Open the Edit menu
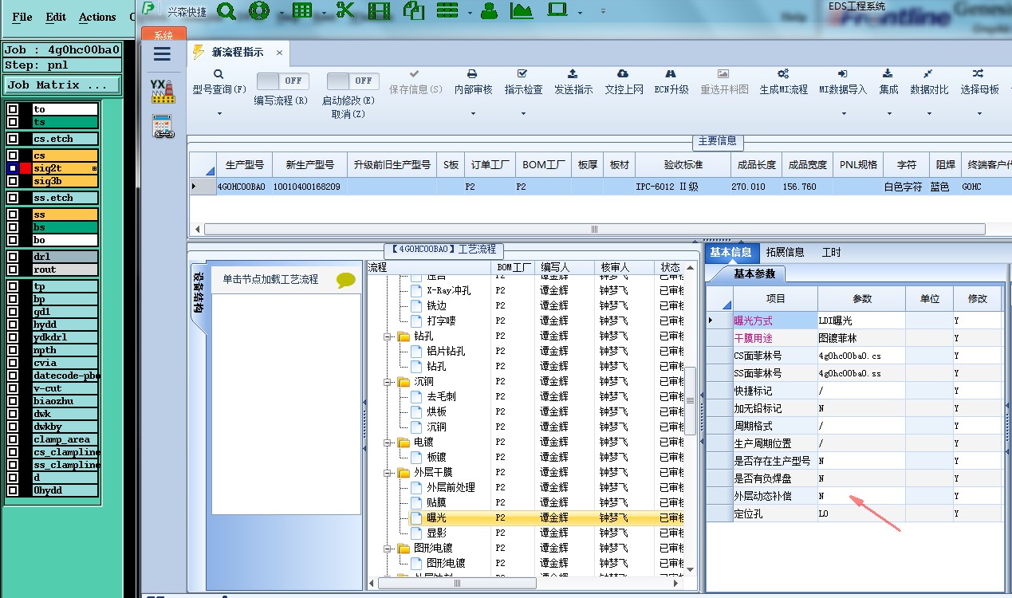1012x598 pixels. tap(56, 17)
